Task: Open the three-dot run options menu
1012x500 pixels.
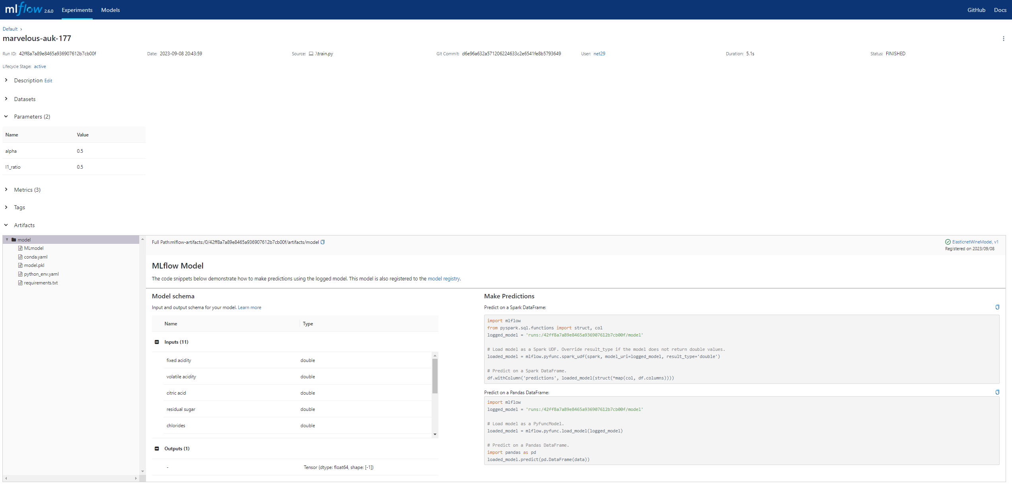Action: 1003,39
